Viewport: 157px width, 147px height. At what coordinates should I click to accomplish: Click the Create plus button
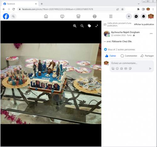click(129, 16)
